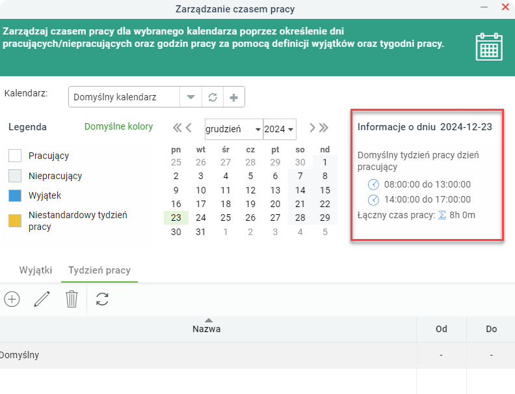The image size is (515, 394).
Task: Add a new calendar with the plus icon
Action: (234, 97)
